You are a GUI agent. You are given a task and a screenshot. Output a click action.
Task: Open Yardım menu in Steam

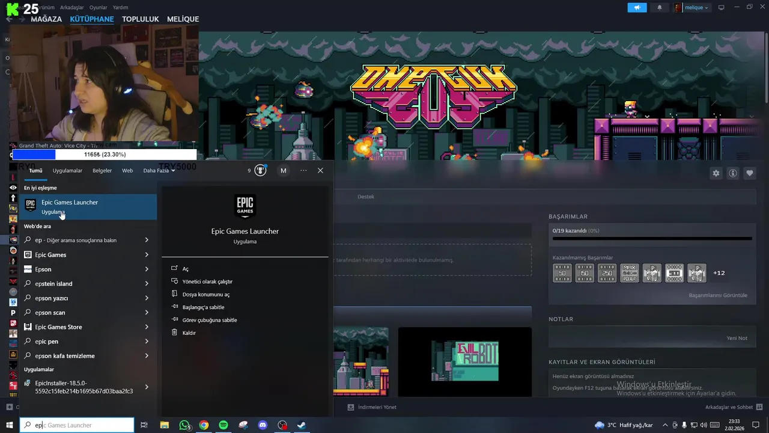pyautogui.click(x=120, y=7)
